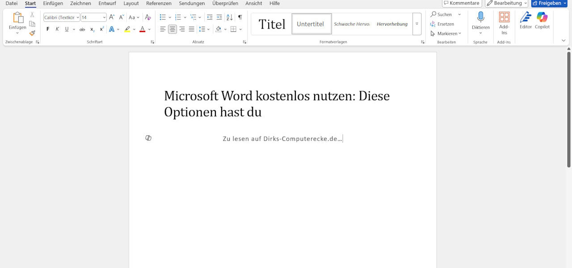The image size is (572, 268).
Task: Click the Einfügen paste clipboard icon
Action: (18, 18)
